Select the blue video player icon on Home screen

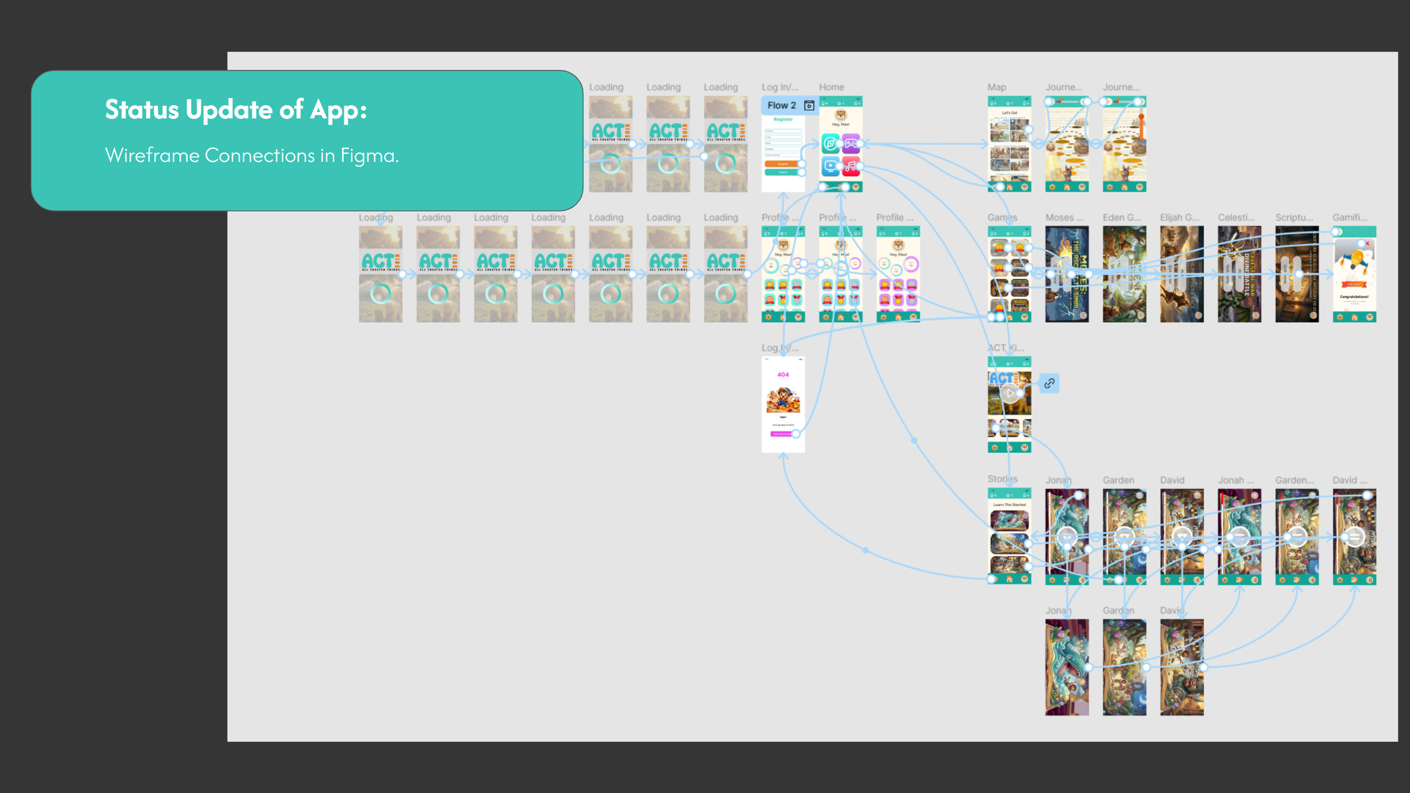point(831,166)
